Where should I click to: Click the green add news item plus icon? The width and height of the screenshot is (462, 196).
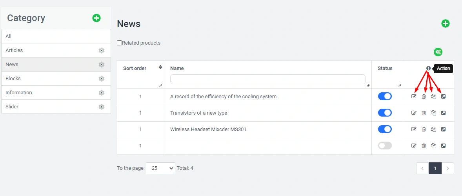[446, 23]
